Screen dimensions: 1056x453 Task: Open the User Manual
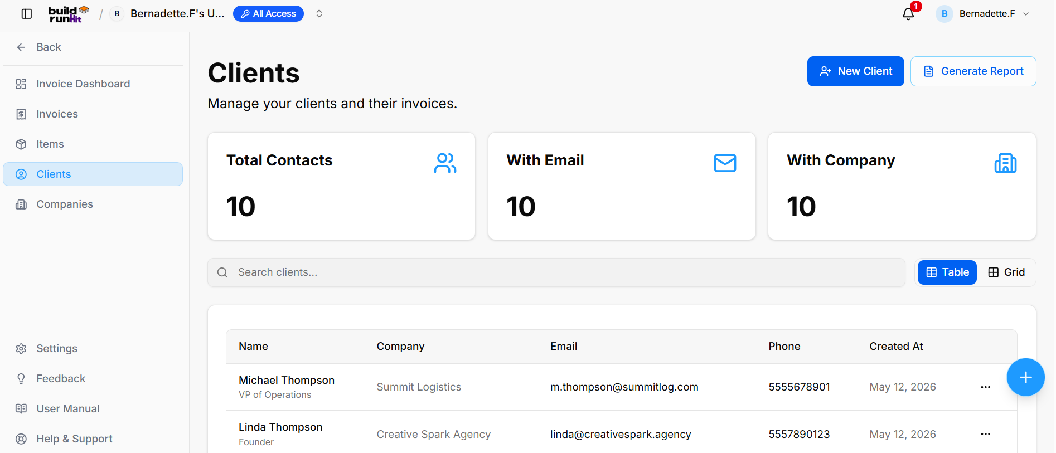(x=93, y=409)
